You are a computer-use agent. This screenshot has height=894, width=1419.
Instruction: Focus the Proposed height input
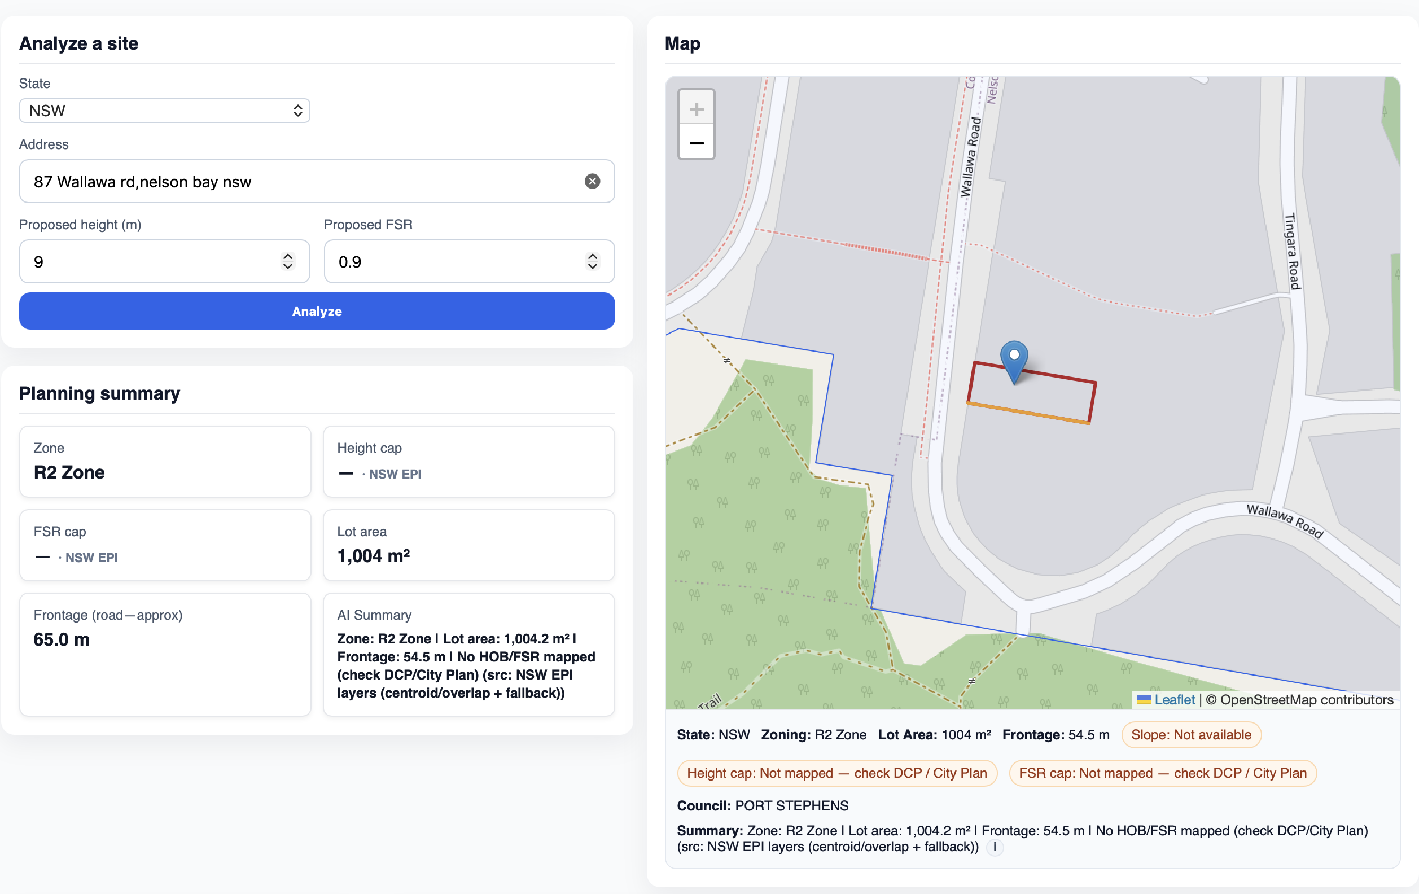point(164,261)
